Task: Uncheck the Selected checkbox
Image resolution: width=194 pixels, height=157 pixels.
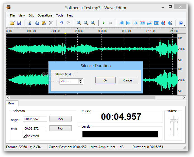Action: coord(25,136)
